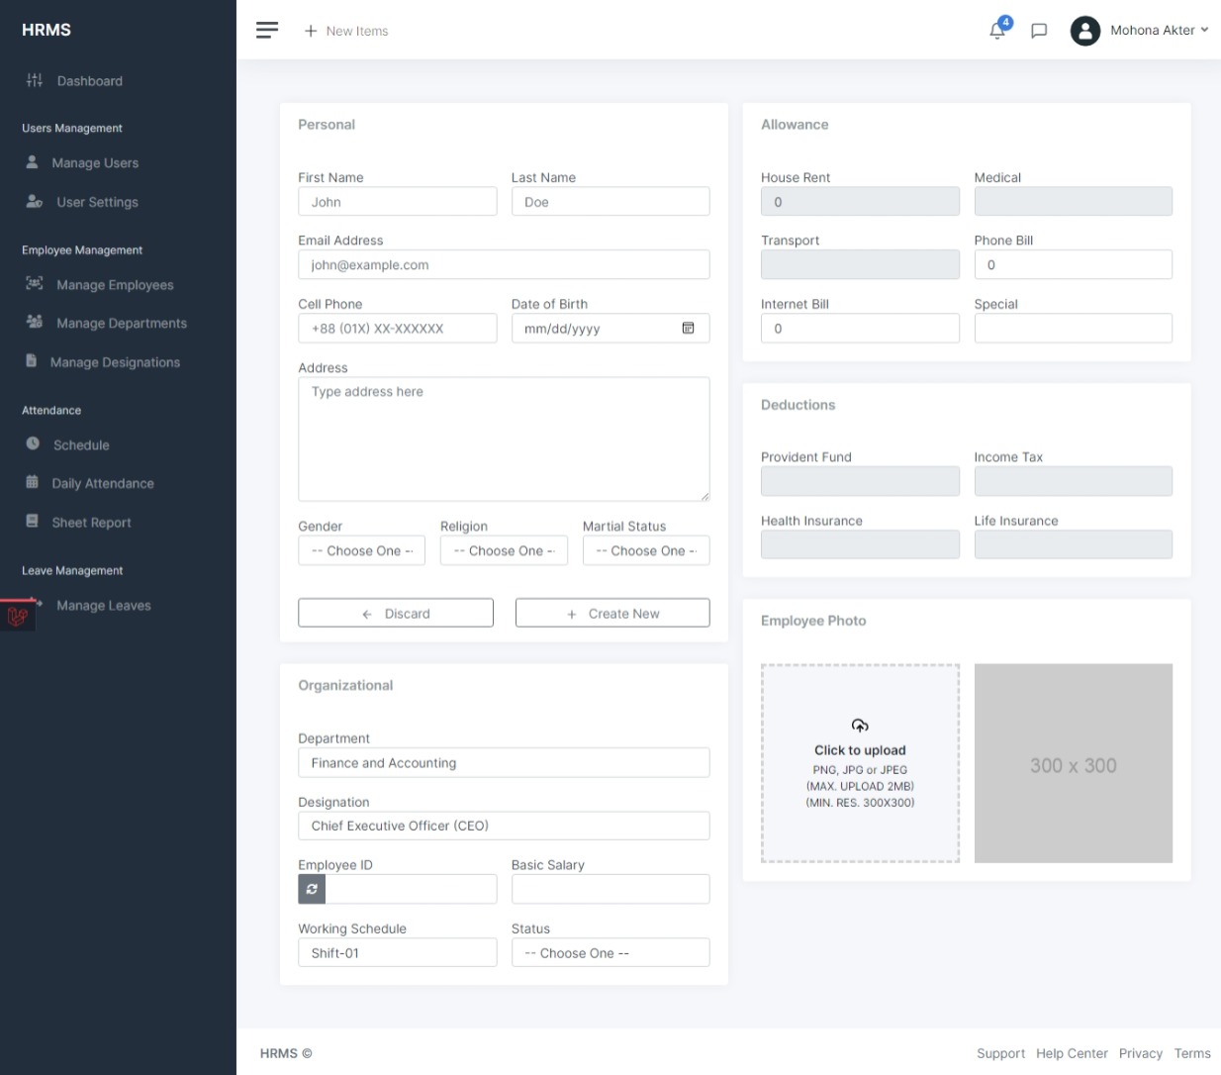The width and height of the screenshot is (1221, 1075).
Task: Click the HRMS logo title
Action: pyautogui.click(x=47, y=30)
